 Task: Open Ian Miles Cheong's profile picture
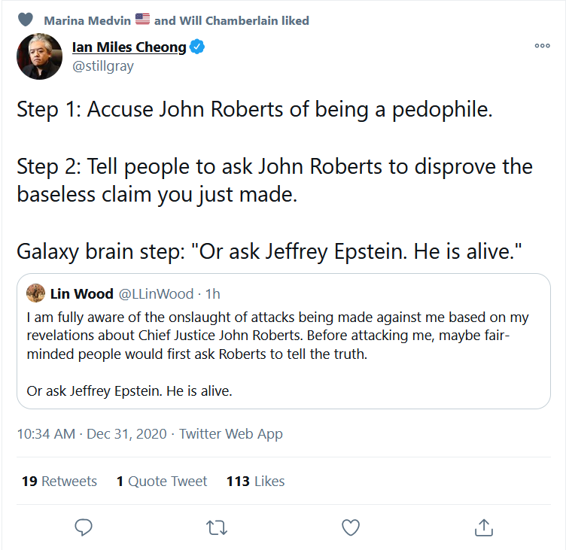39,56
